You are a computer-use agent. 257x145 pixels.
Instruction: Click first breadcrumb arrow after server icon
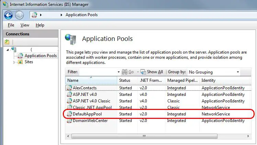point(41,15)
